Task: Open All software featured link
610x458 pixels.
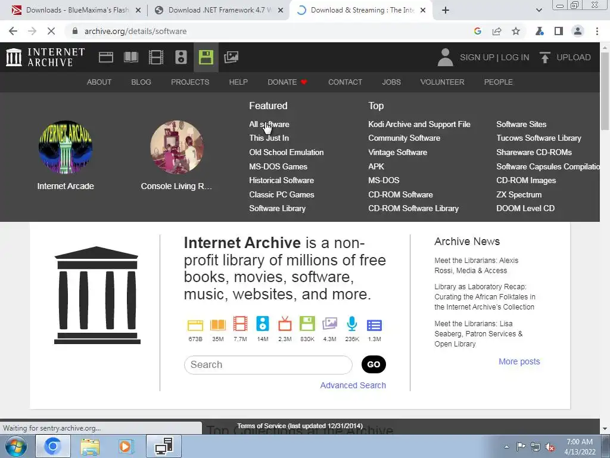Action: pyautogui.click(x=269, y=124)
